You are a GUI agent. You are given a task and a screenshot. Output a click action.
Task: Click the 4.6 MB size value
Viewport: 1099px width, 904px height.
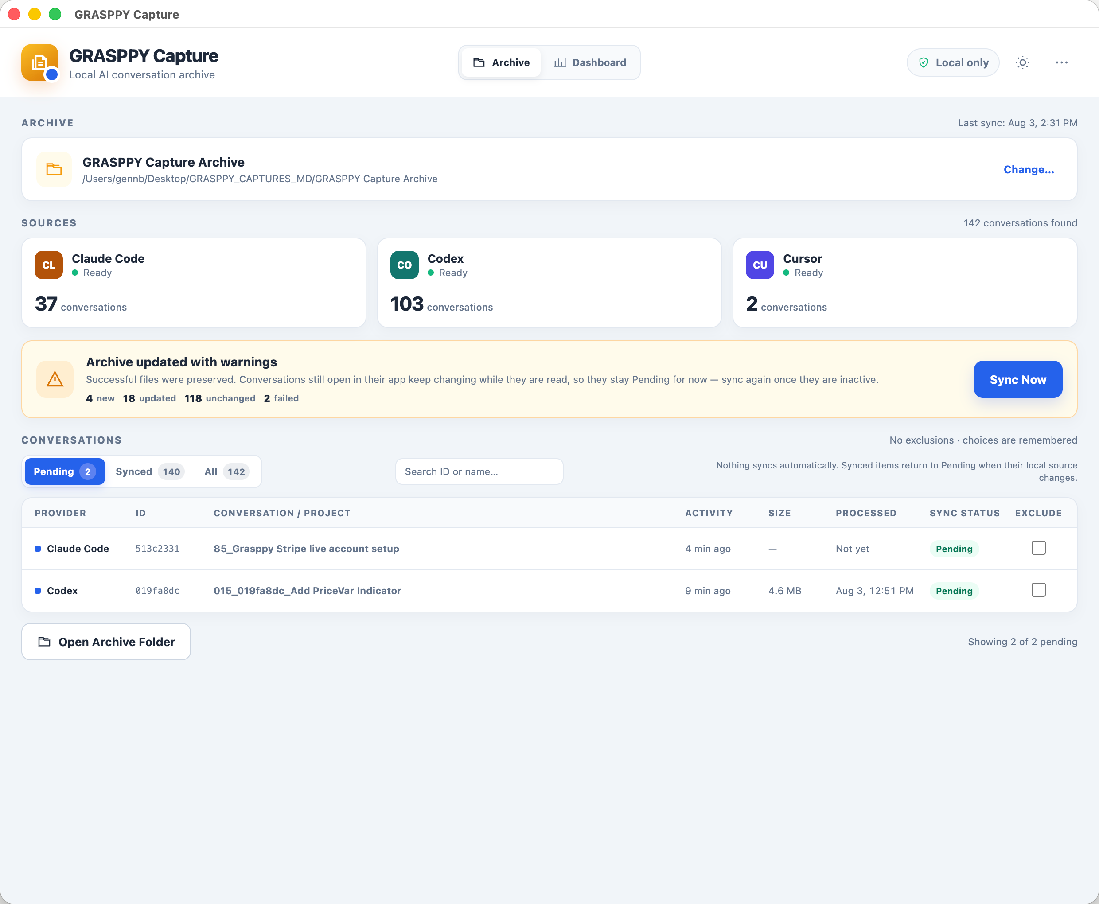pos(784,591)
